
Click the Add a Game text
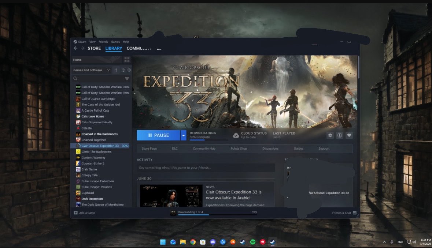point(87,213)
